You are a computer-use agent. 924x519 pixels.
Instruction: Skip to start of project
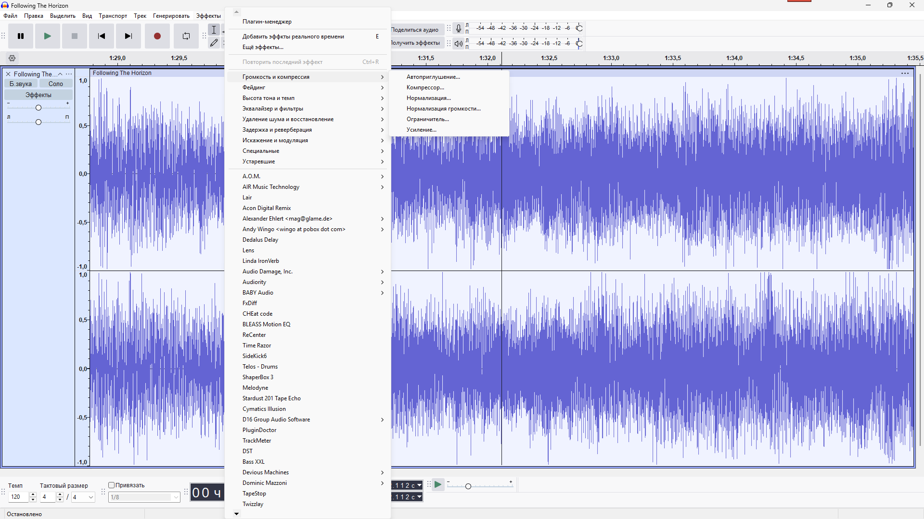102,36
